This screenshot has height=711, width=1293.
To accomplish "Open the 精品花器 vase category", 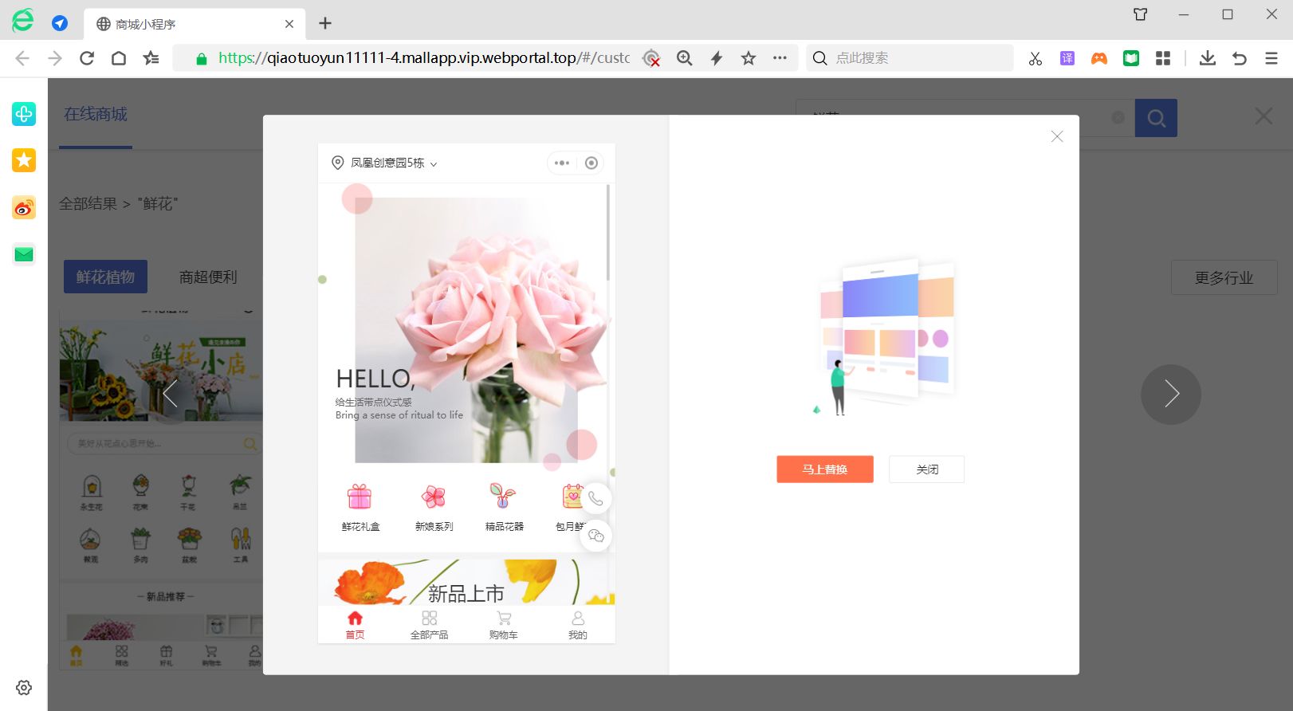I will pos(504,507).
